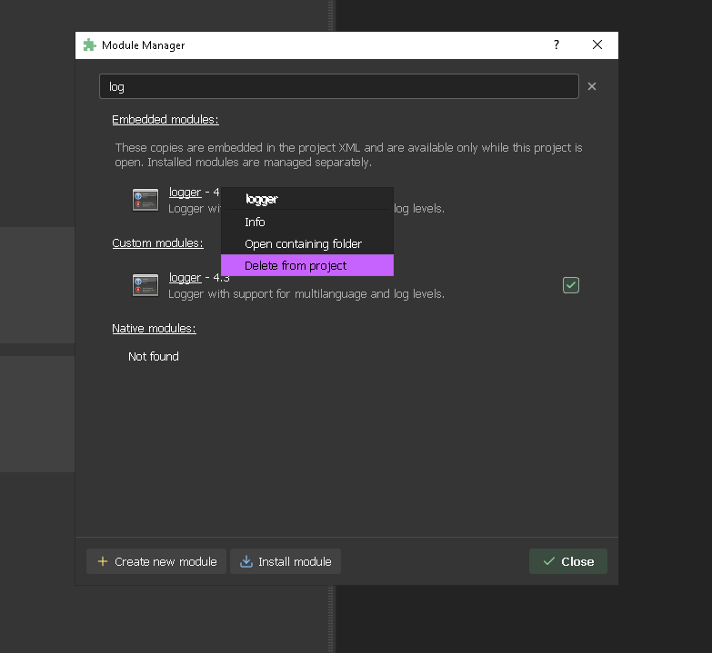The image size is (712, 653).
Task: Click the Install module button
Action: coord(286,561)
